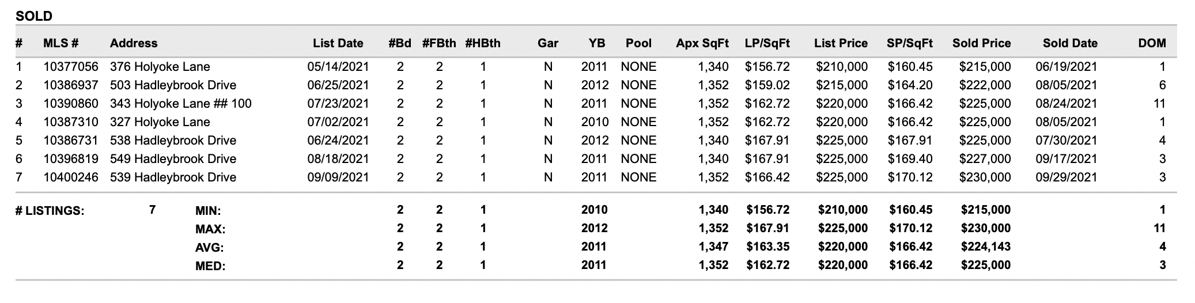Click sold date 06/19/2021
1195x303 pixels.
pos(1067,67)
